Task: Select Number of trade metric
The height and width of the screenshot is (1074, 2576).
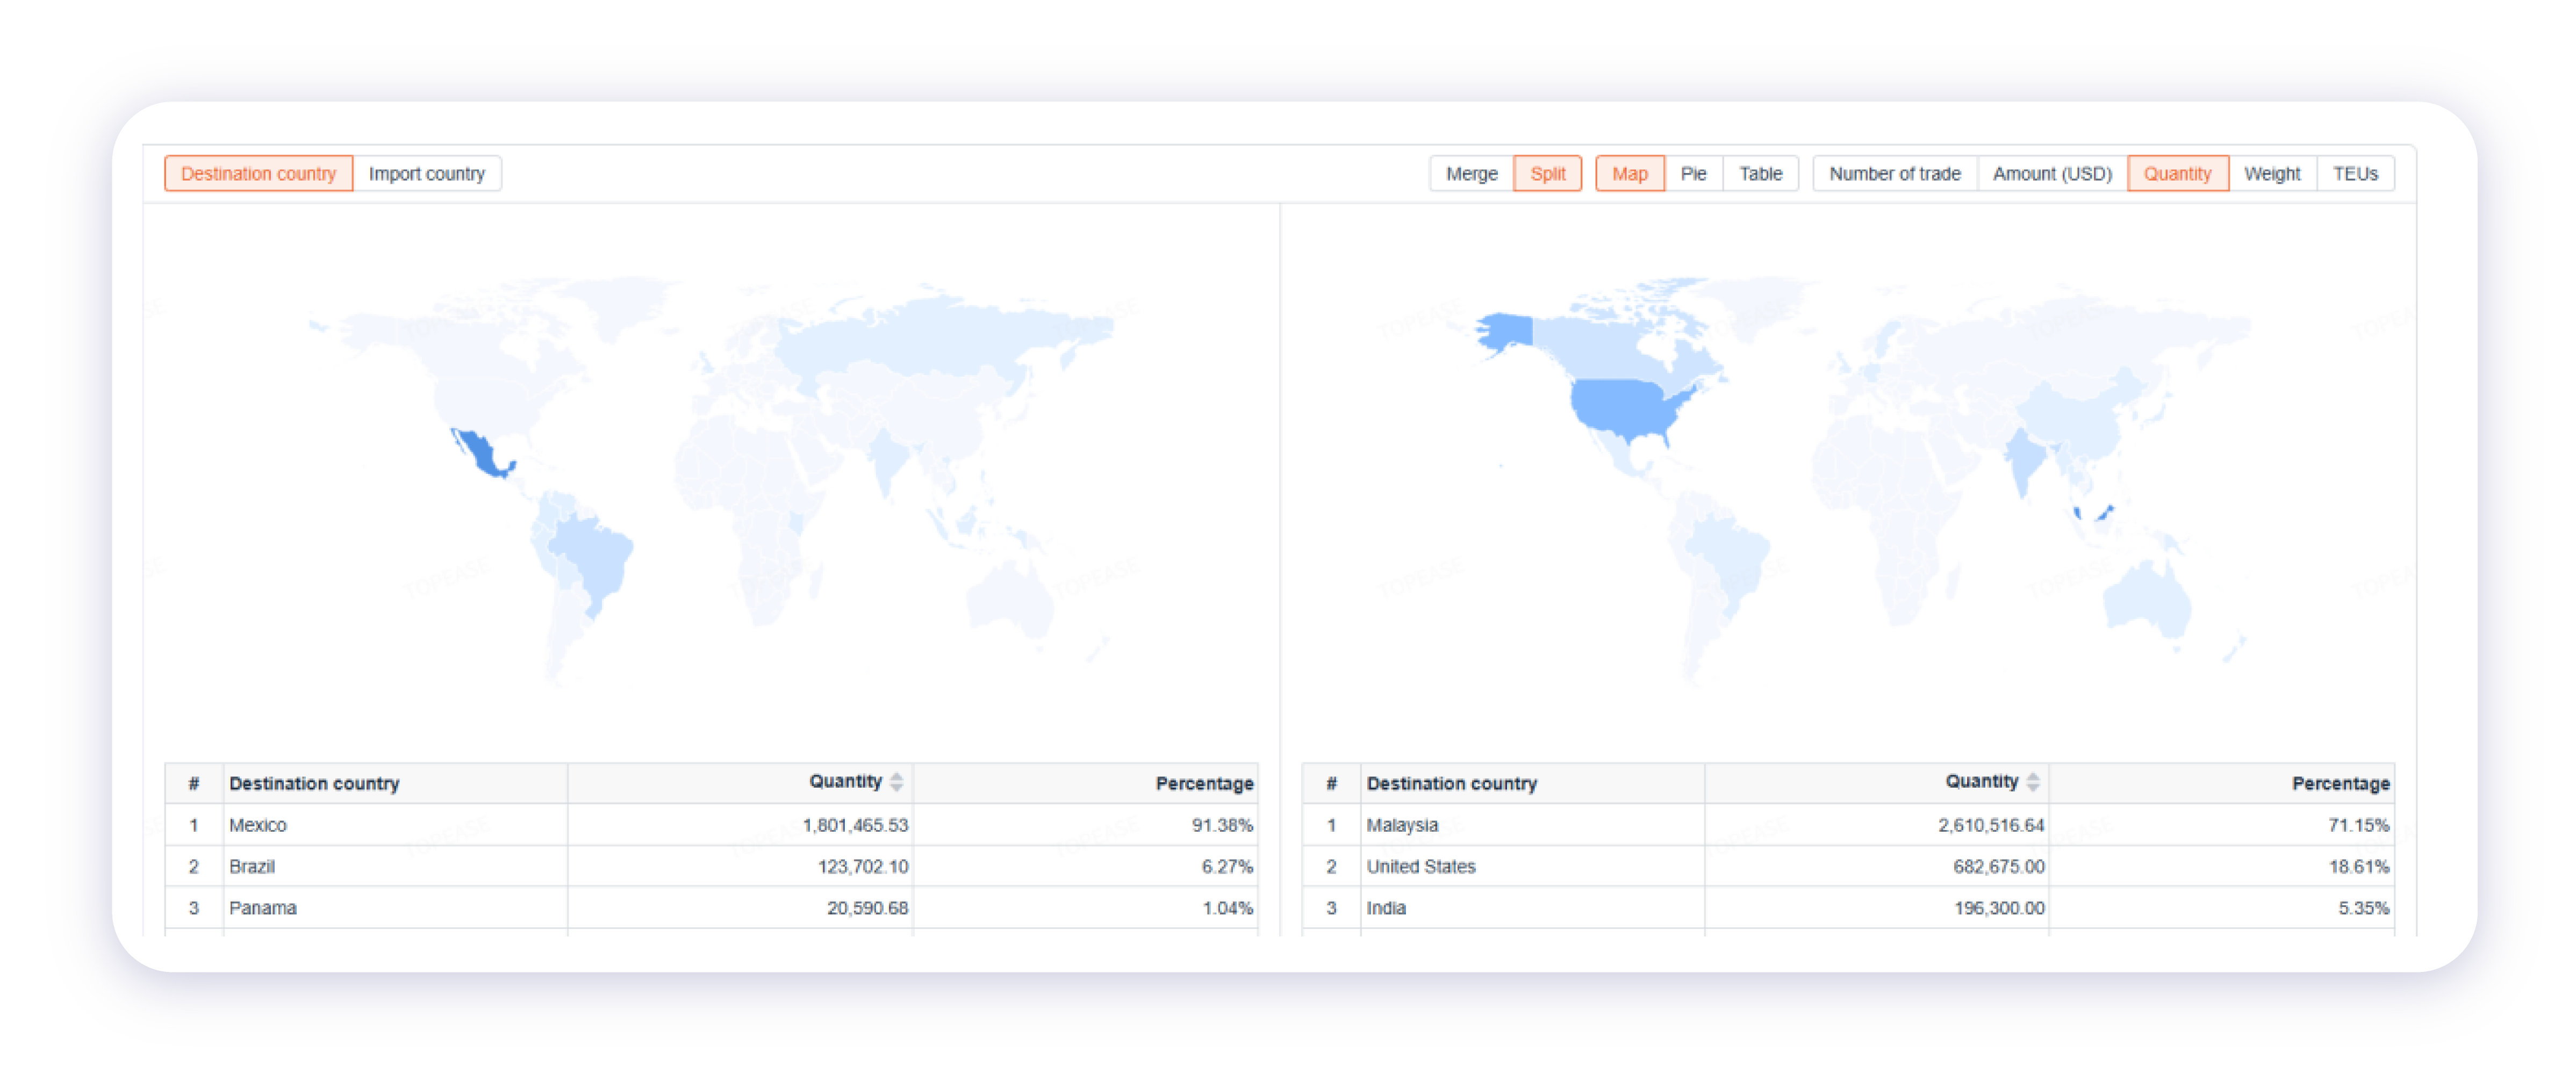Action: click(x=1894, y=174)
